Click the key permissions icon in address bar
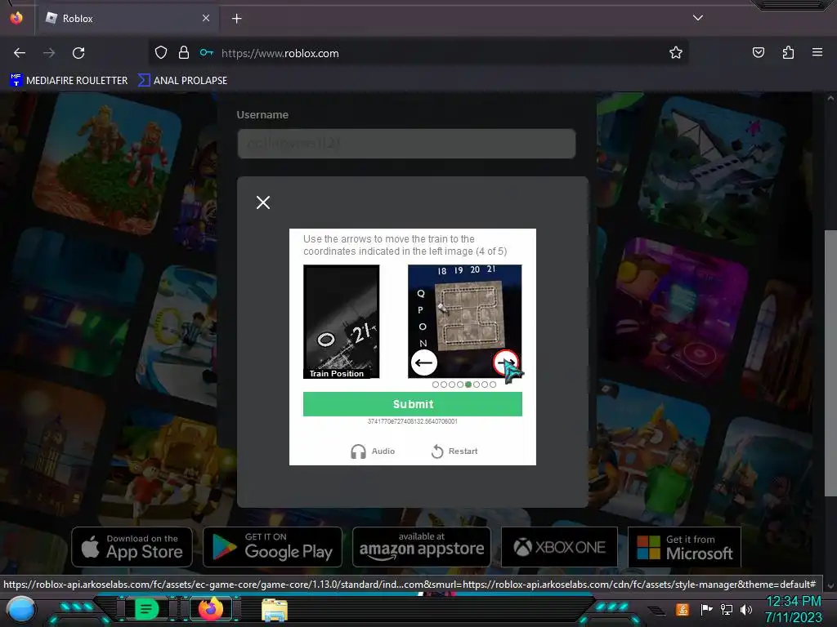The height and width of the screenshot is (627, 837). pos(207,52)
